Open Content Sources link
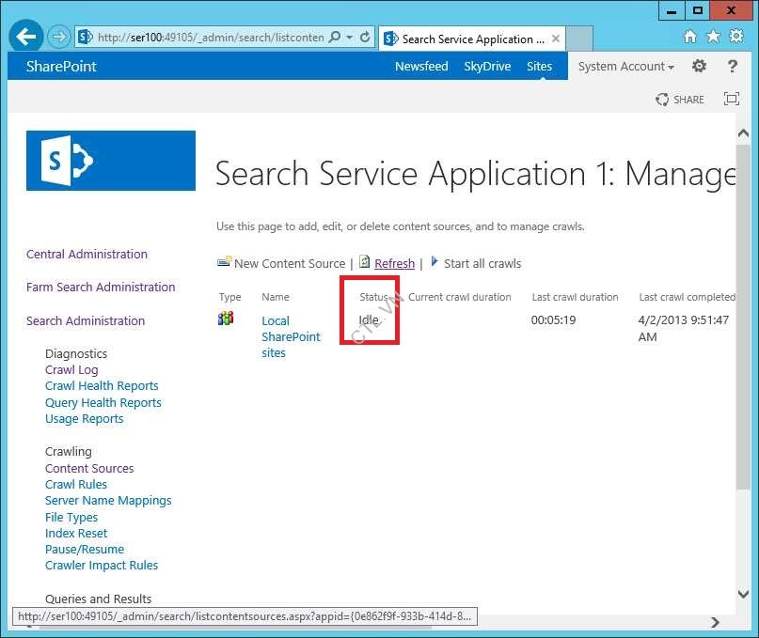This screenshot has height=638, width=759. (89, 469)
